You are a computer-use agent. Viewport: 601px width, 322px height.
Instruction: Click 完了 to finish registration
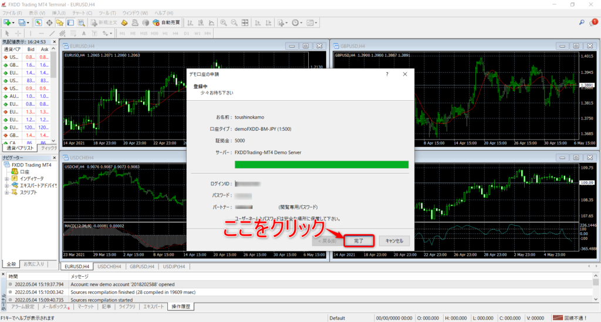[359, 241]
